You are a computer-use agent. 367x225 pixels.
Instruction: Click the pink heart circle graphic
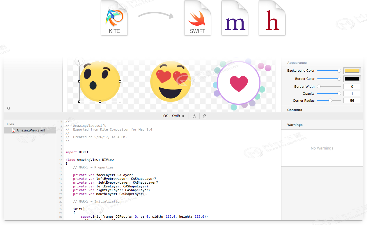point(239,82)
